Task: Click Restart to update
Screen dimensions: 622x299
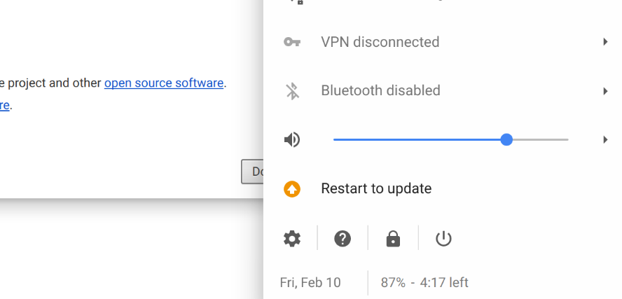Action: pos(376,188)
